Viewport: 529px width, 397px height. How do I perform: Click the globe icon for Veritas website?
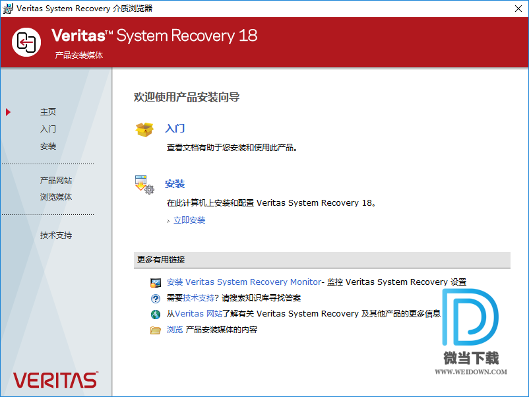pyautogui.click(x=156, y=315)
